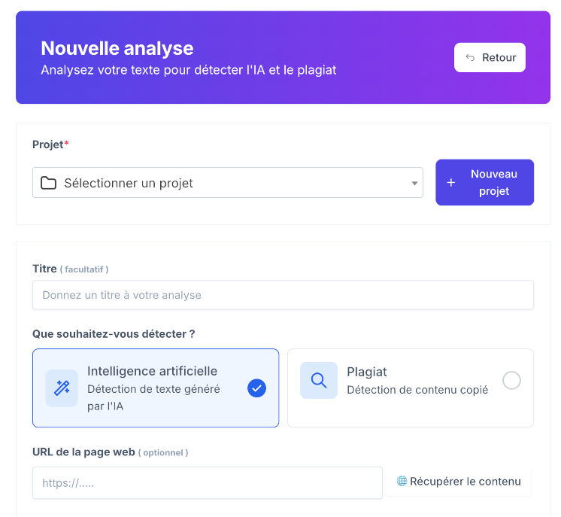Select the Intelligence artificielle detection card
Image resolution: width=561 pixels, height=517 pixels.
point(155,388)
